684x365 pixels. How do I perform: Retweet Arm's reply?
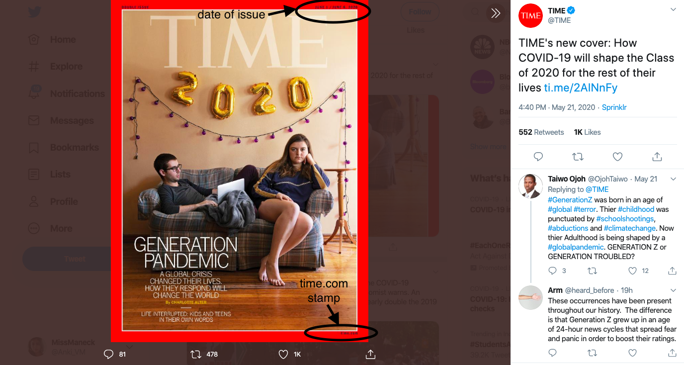coord(592,353)
